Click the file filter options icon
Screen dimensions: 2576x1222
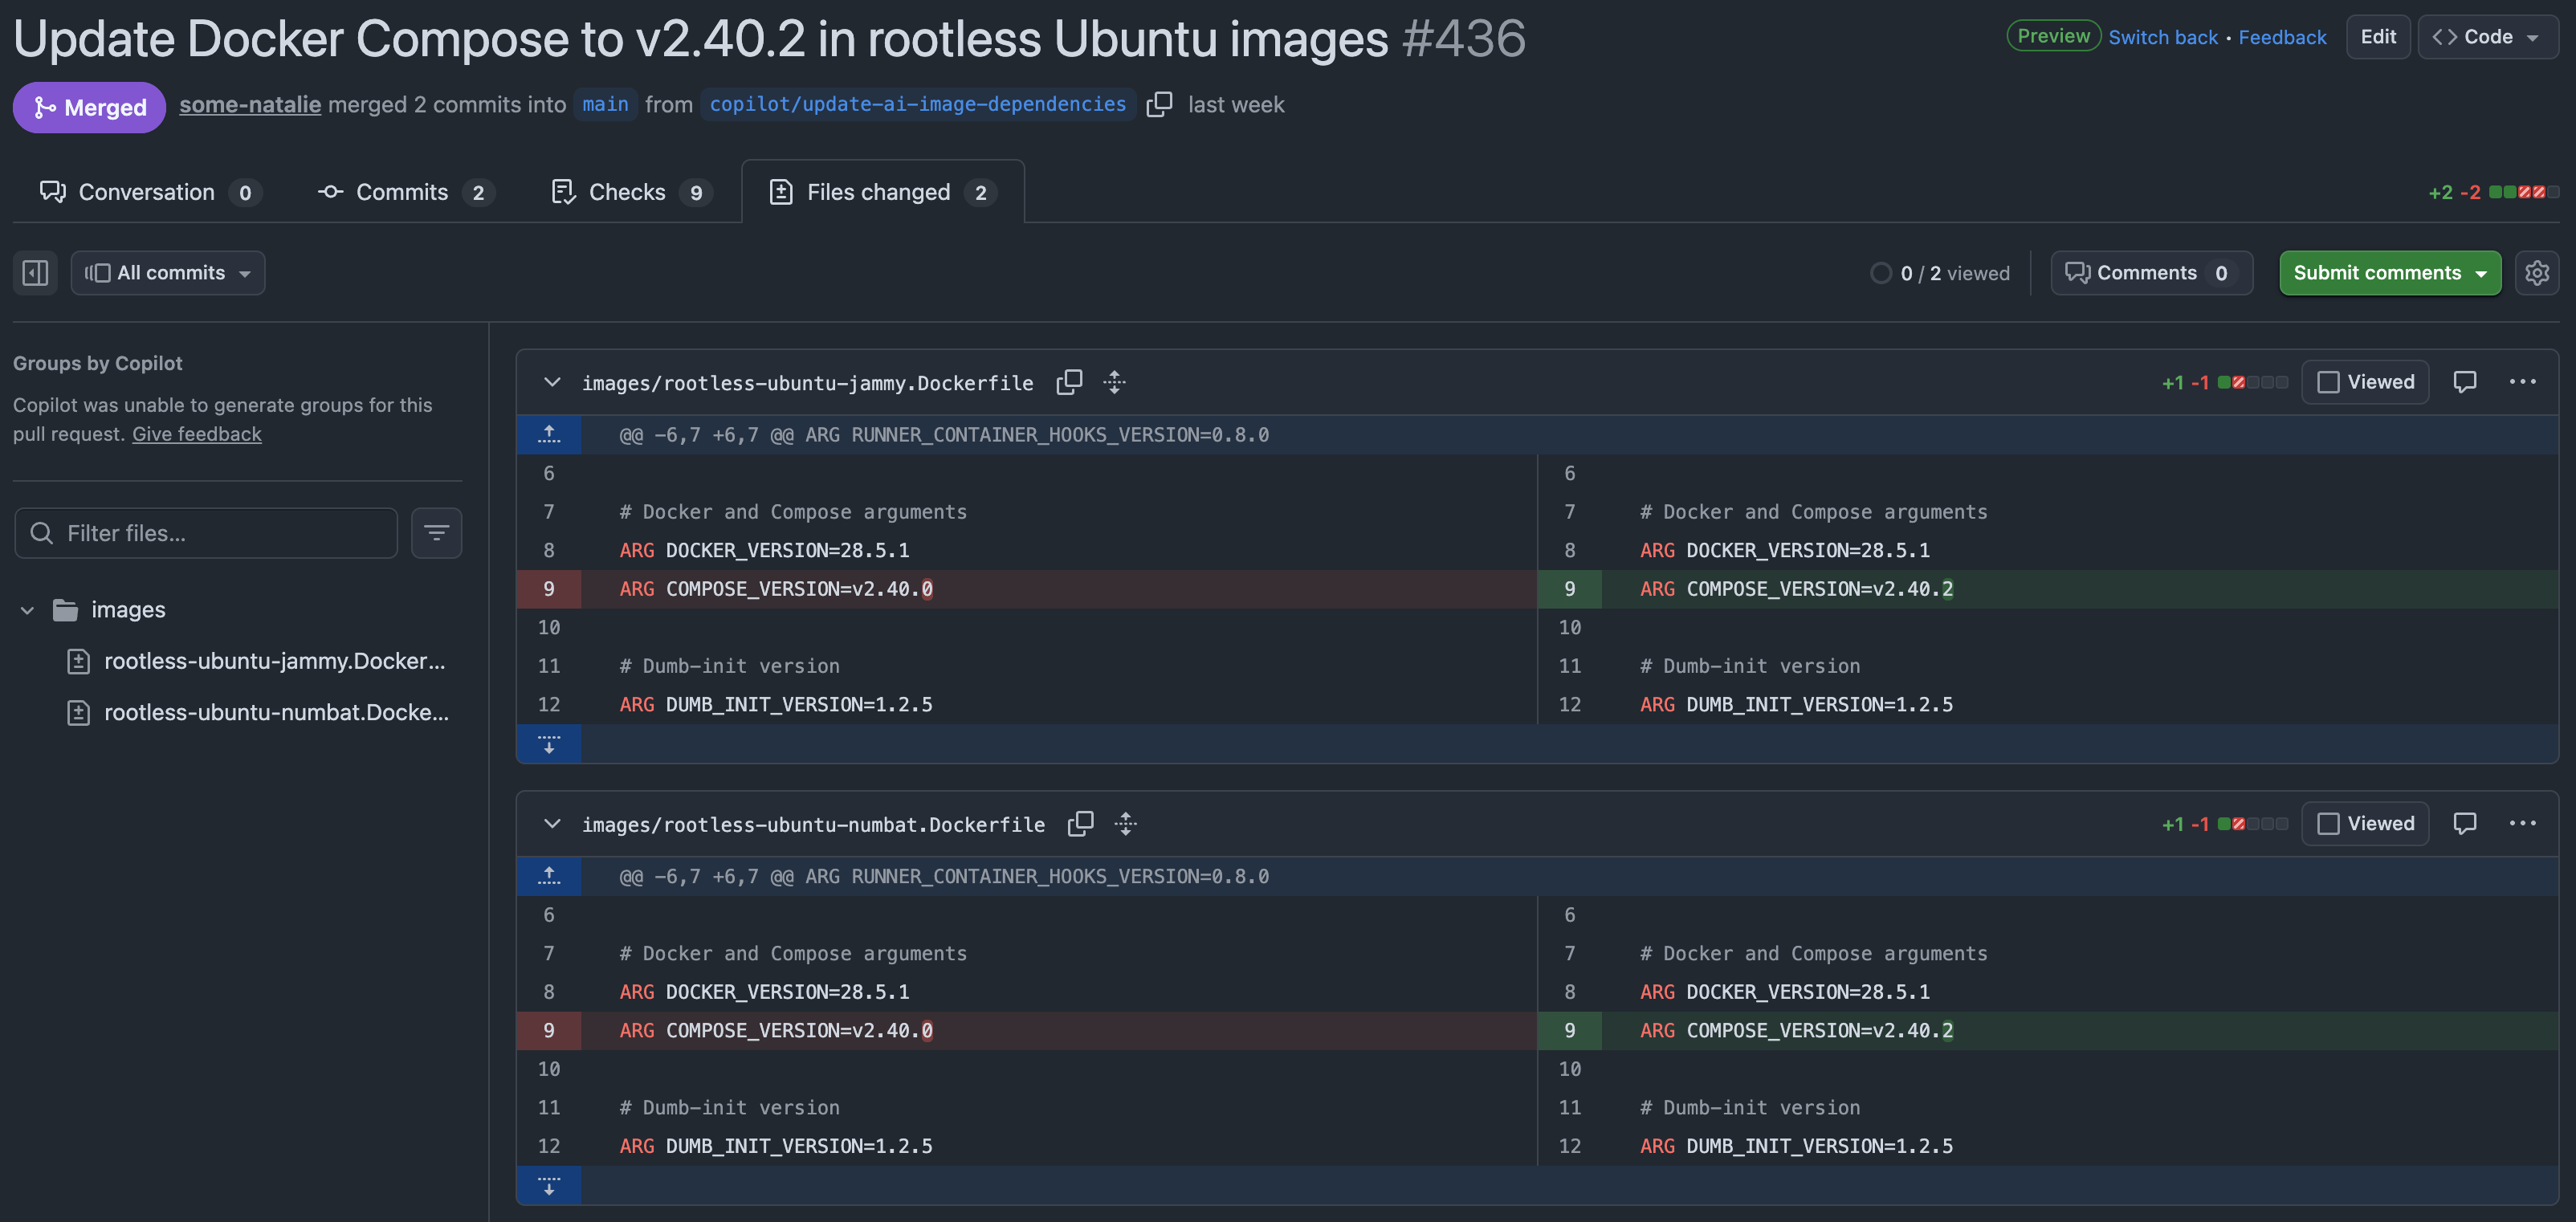(436, 533)
